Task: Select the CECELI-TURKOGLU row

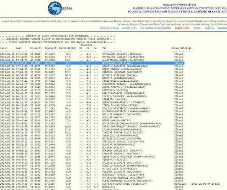Action: (x=92, y=96)
